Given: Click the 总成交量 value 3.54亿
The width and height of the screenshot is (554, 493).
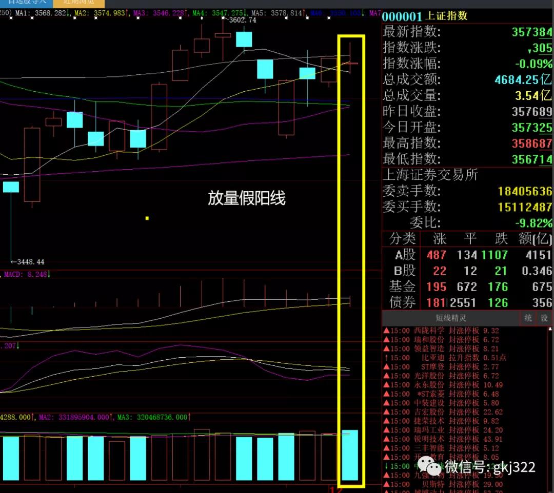Looking at the screenshot, I should (x=533, y=96).
